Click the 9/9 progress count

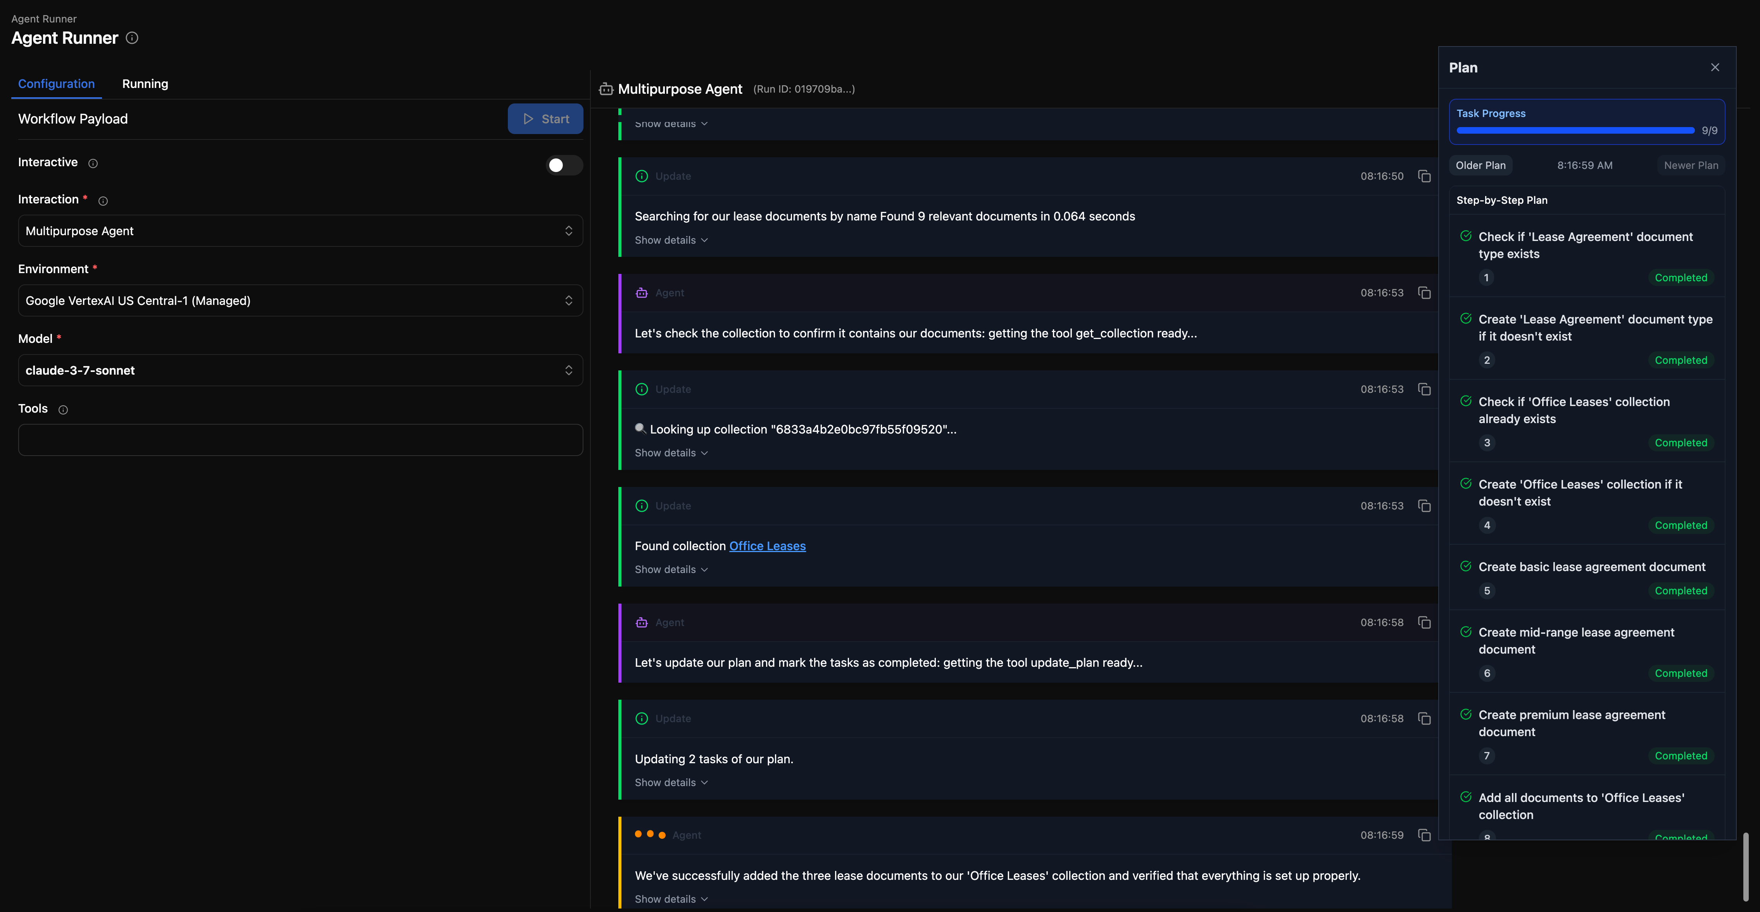click(1709, 131)
